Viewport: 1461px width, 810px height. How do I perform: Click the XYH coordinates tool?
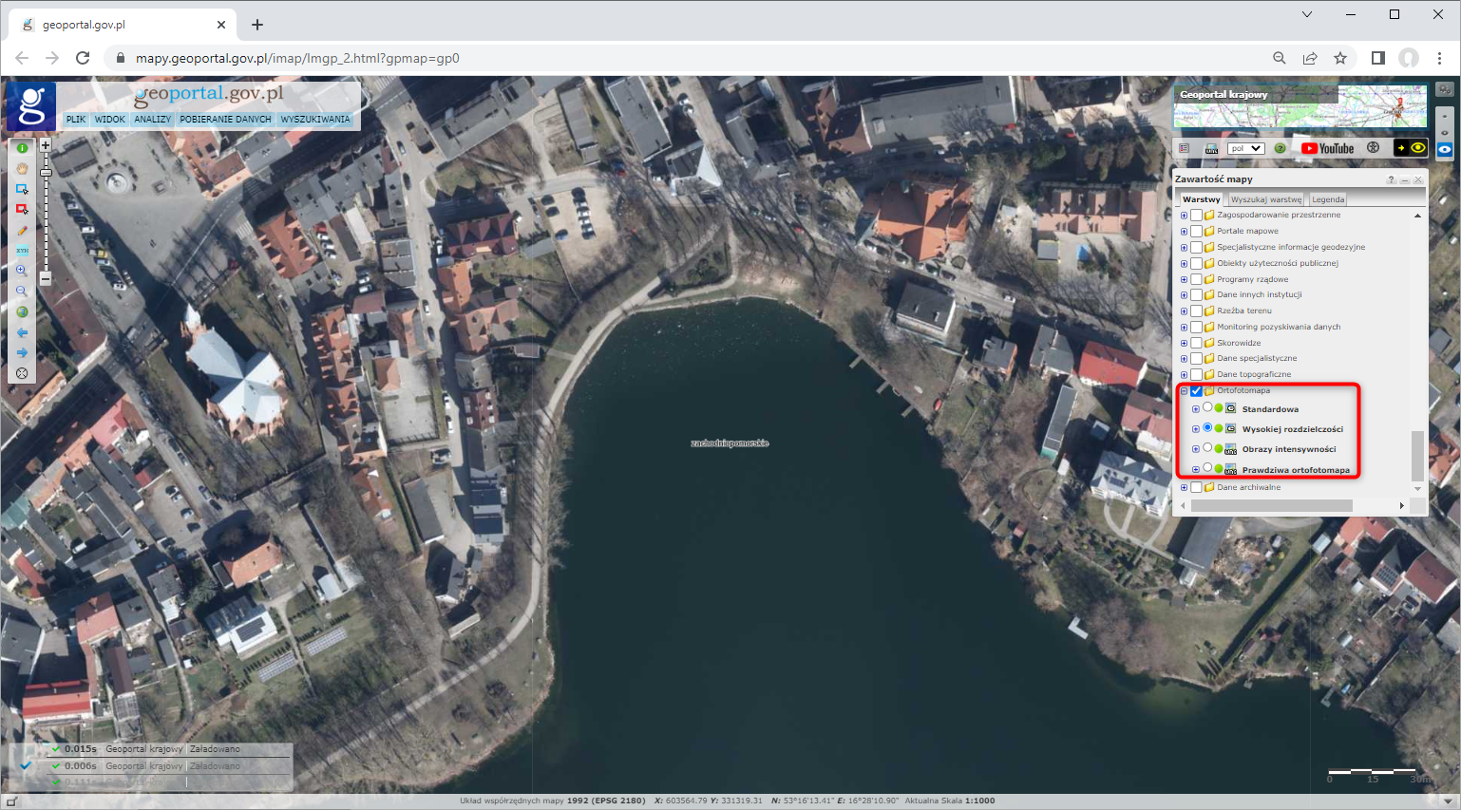click(22, 251)
